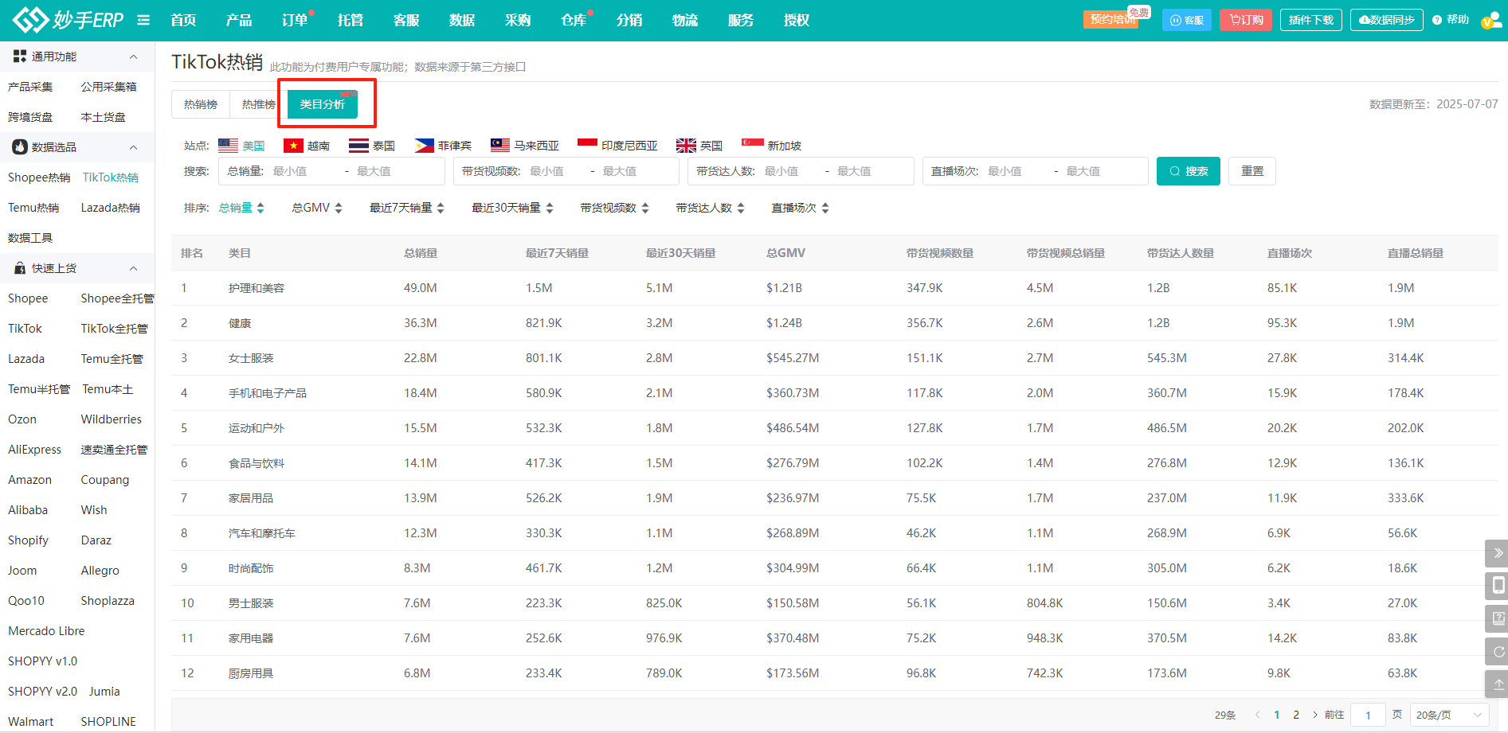Sort by 带货视频数
Screen dimensions: 1508x733
pos(615,208)
